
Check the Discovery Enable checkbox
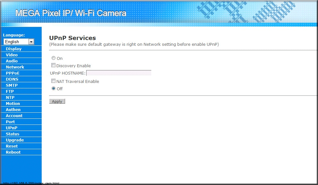coord(53,65)
